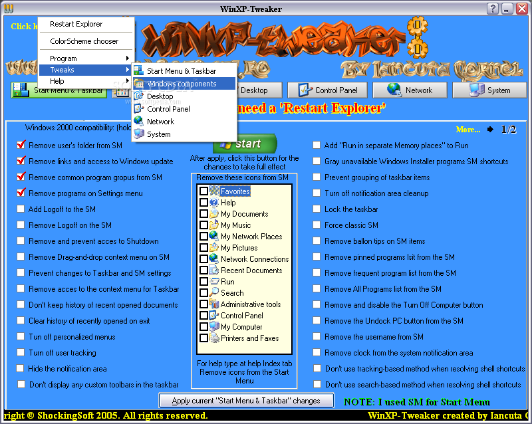The height and width of the screenshot is (424, 532).
Task: Click the Administrative tools icon
Action: tap(213, 304)
